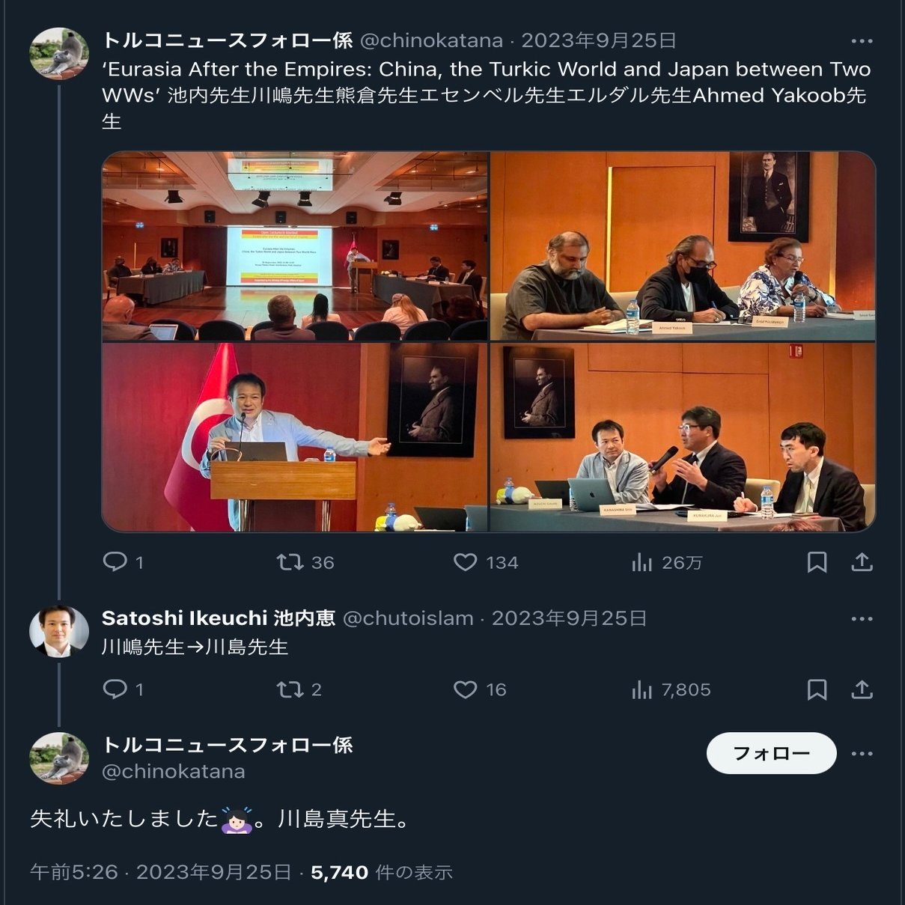The width and height of the screenshot is (905, 905).
Task: Open Satoshi Ikeuchi's profile avatar
Action: click(59, 632)
